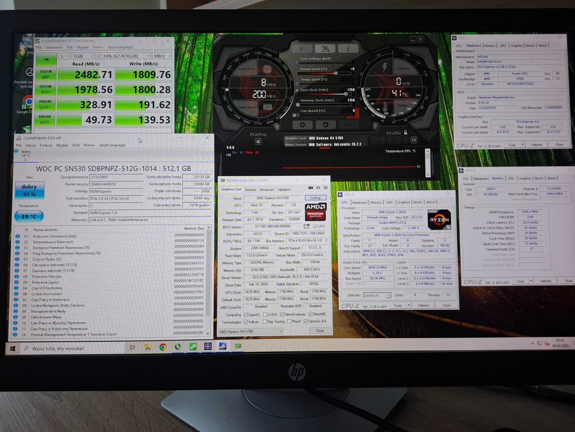Open Chrome from the taskbar
Screen dimensions: 575x432
point(163,347)
